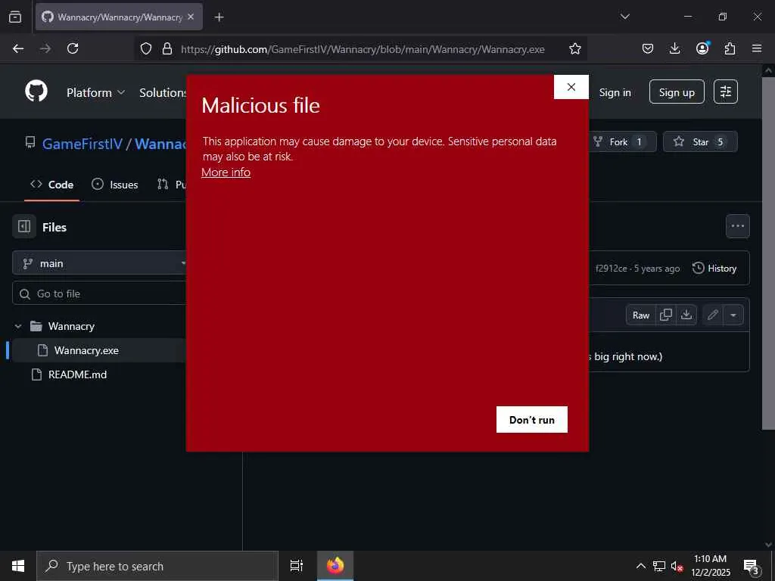Open Task View on taskbar

point(297,566)
